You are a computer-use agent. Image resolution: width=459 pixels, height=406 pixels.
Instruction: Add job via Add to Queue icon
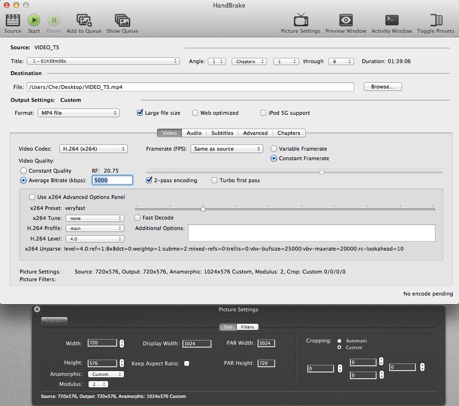click(84, 20)
